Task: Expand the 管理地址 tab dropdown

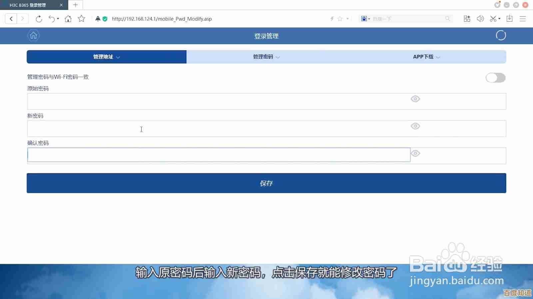Action: click(x=106, y=57)
